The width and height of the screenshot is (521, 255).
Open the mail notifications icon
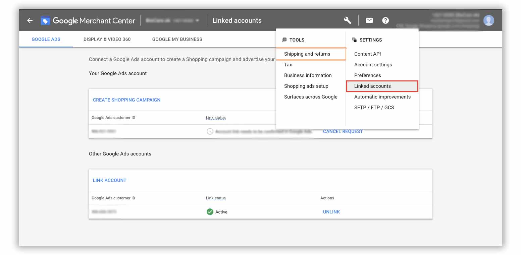point(369,20)
